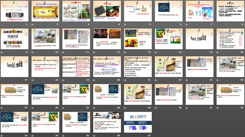This screenshot has height=137, width=245.
Task: Click the animation star under slide 32
Action: pos(218,108)
